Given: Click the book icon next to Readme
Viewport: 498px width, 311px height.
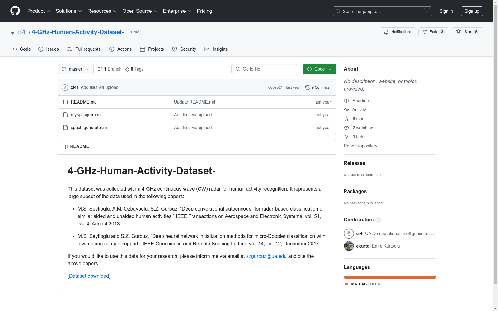Looking at the screenshot, I should coord(346,101).
